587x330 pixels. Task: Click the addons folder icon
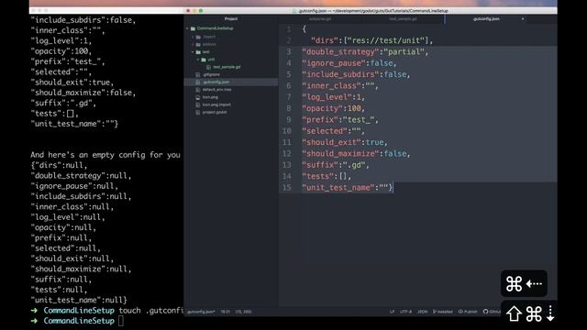198,45
